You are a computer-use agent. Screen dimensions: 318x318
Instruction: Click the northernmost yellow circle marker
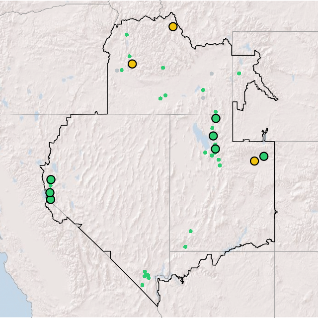(x=173, y=27)
